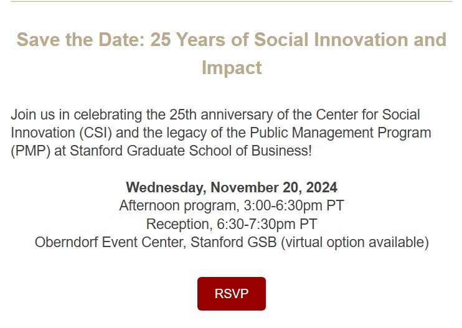The width and height of the screenshot is (462, 328).
Task: Click the "Join us in celebrating" opening words
Action: point(68,115)
